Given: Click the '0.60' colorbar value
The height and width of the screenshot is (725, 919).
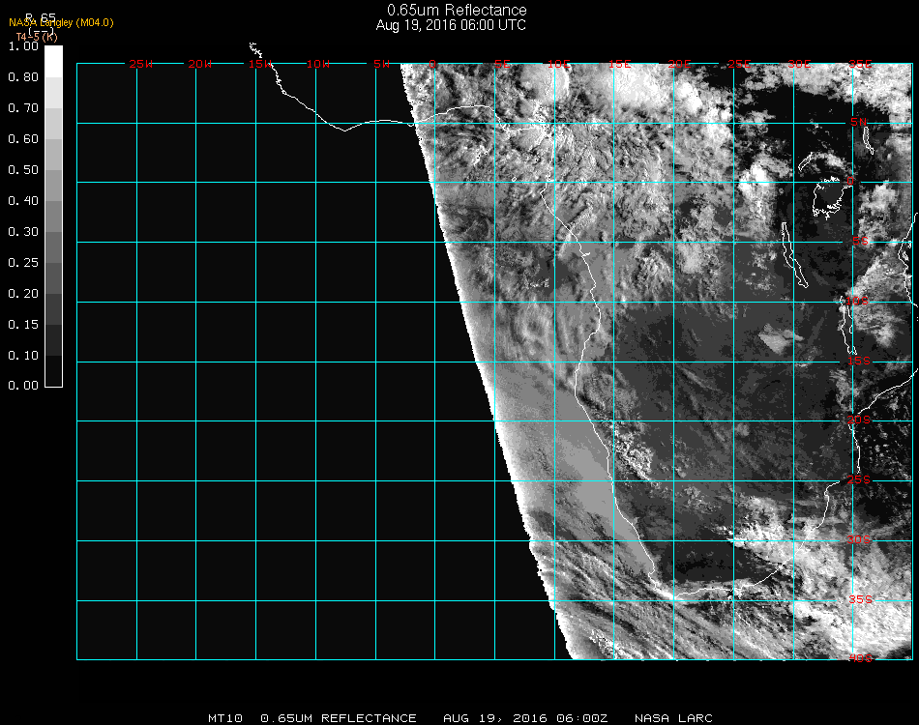Looking at the screenshot, I should [x=23, y=139].
